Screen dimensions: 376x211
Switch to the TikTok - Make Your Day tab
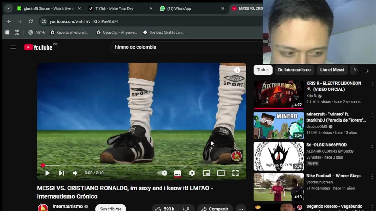tap(120, 8)
